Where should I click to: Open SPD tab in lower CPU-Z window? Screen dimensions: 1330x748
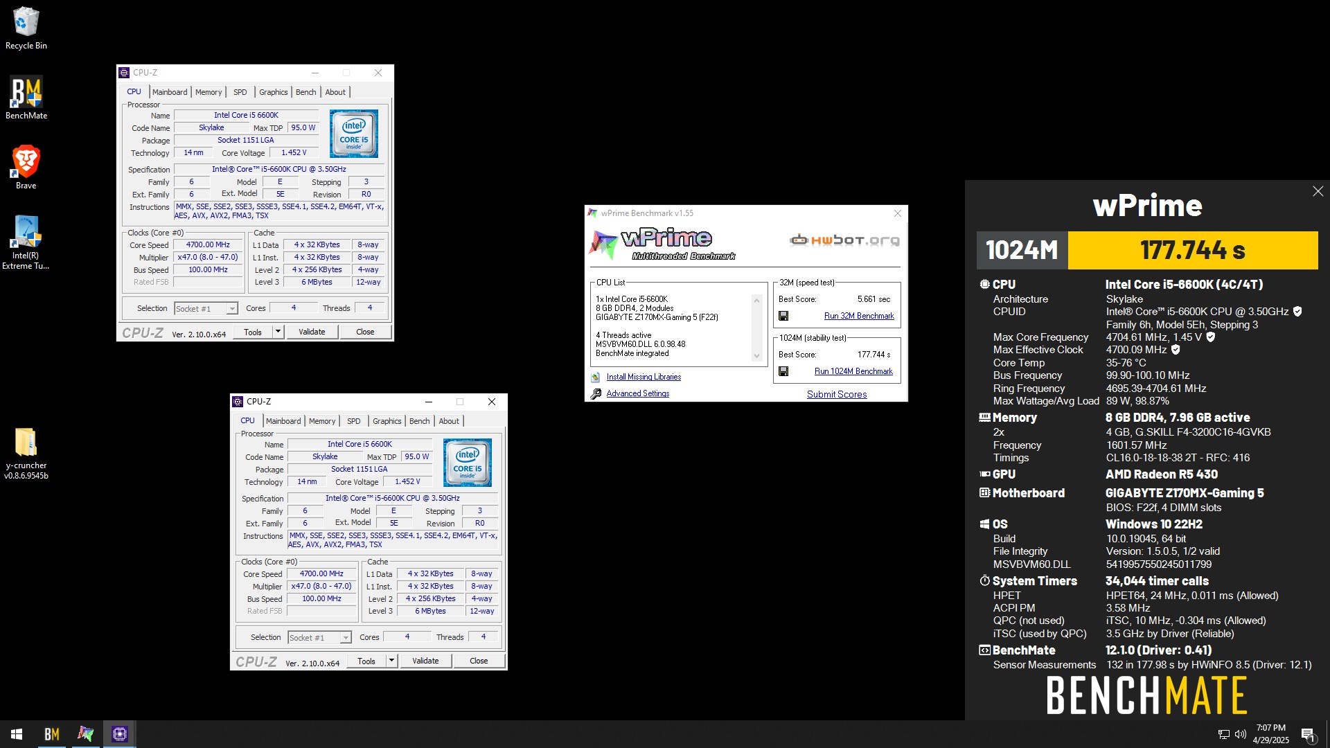[354, 421]
